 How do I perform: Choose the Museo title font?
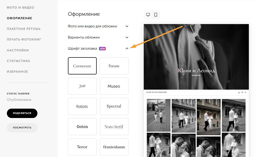point(114,86)
